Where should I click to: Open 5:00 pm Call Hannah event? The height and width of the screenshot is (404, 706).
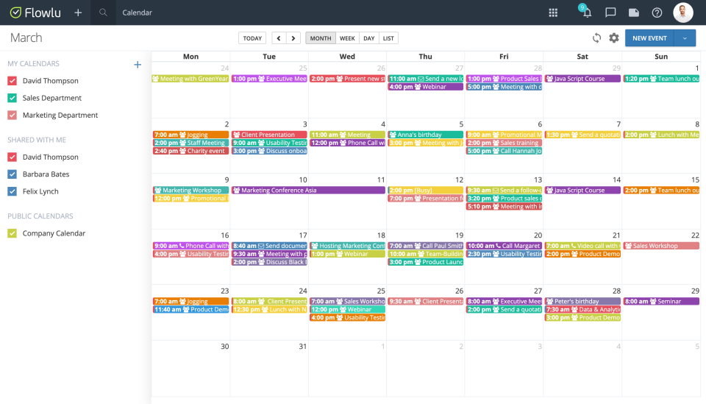pyautogui.click(x=504, y=150)
